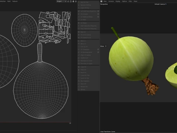Click the green gooseberry model in viewport

131,58
